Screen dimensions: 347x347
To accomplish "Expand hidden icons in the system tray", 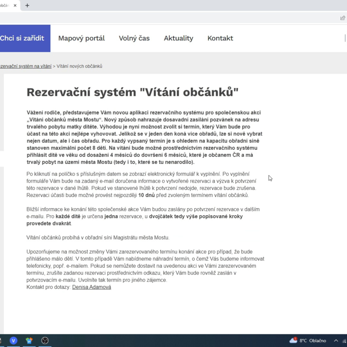I will tap(336, 341).
